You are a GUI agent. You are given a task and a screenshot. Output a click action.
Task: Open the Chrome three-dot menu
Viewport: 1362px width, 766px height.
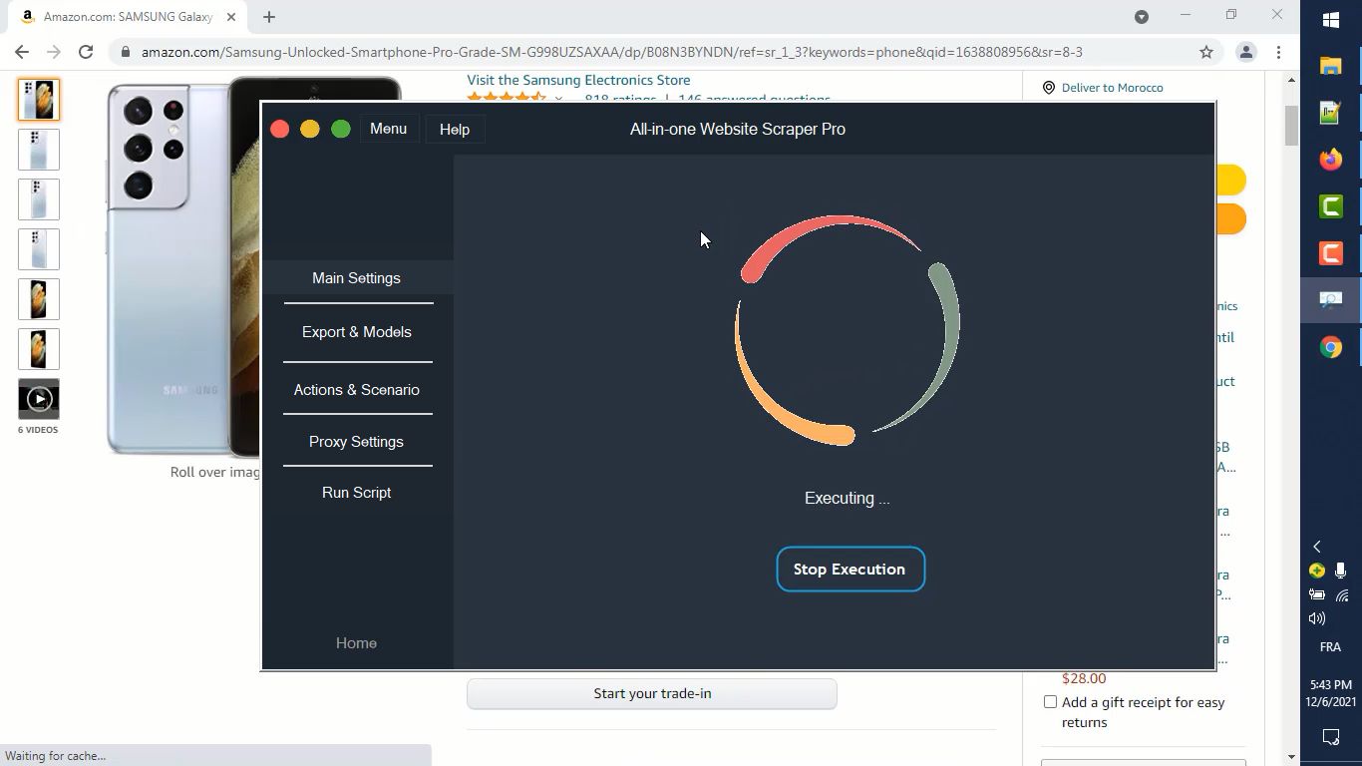[1278, 52]
